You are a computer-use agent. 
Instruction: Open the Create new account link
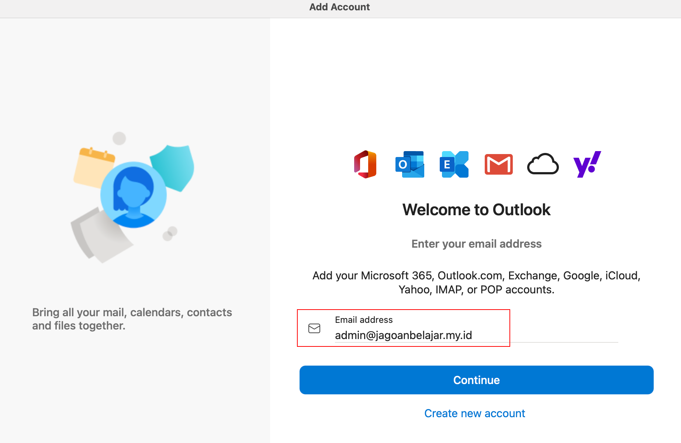[x=474, y=414]
